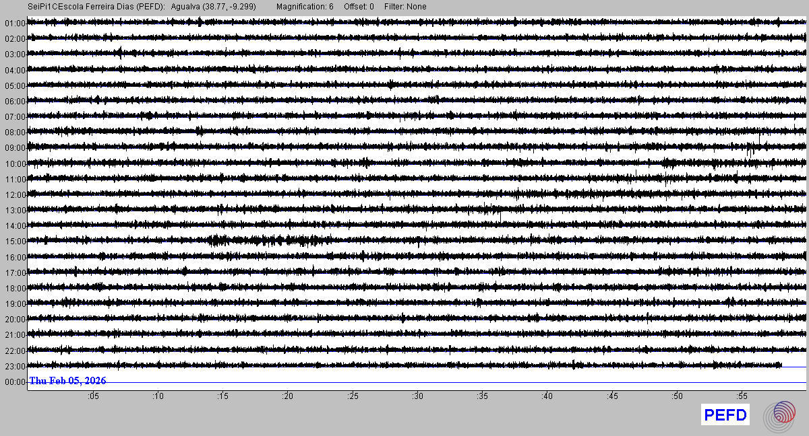Image resolution: width=809 pixels, height=436 pixels.
Task: Click the large signal burst on 15:00 trace
Action: point(270,240)
